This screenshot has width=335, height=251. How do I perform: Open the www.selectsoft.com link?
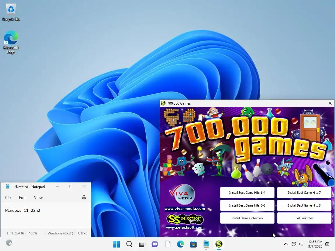point(185,227)
